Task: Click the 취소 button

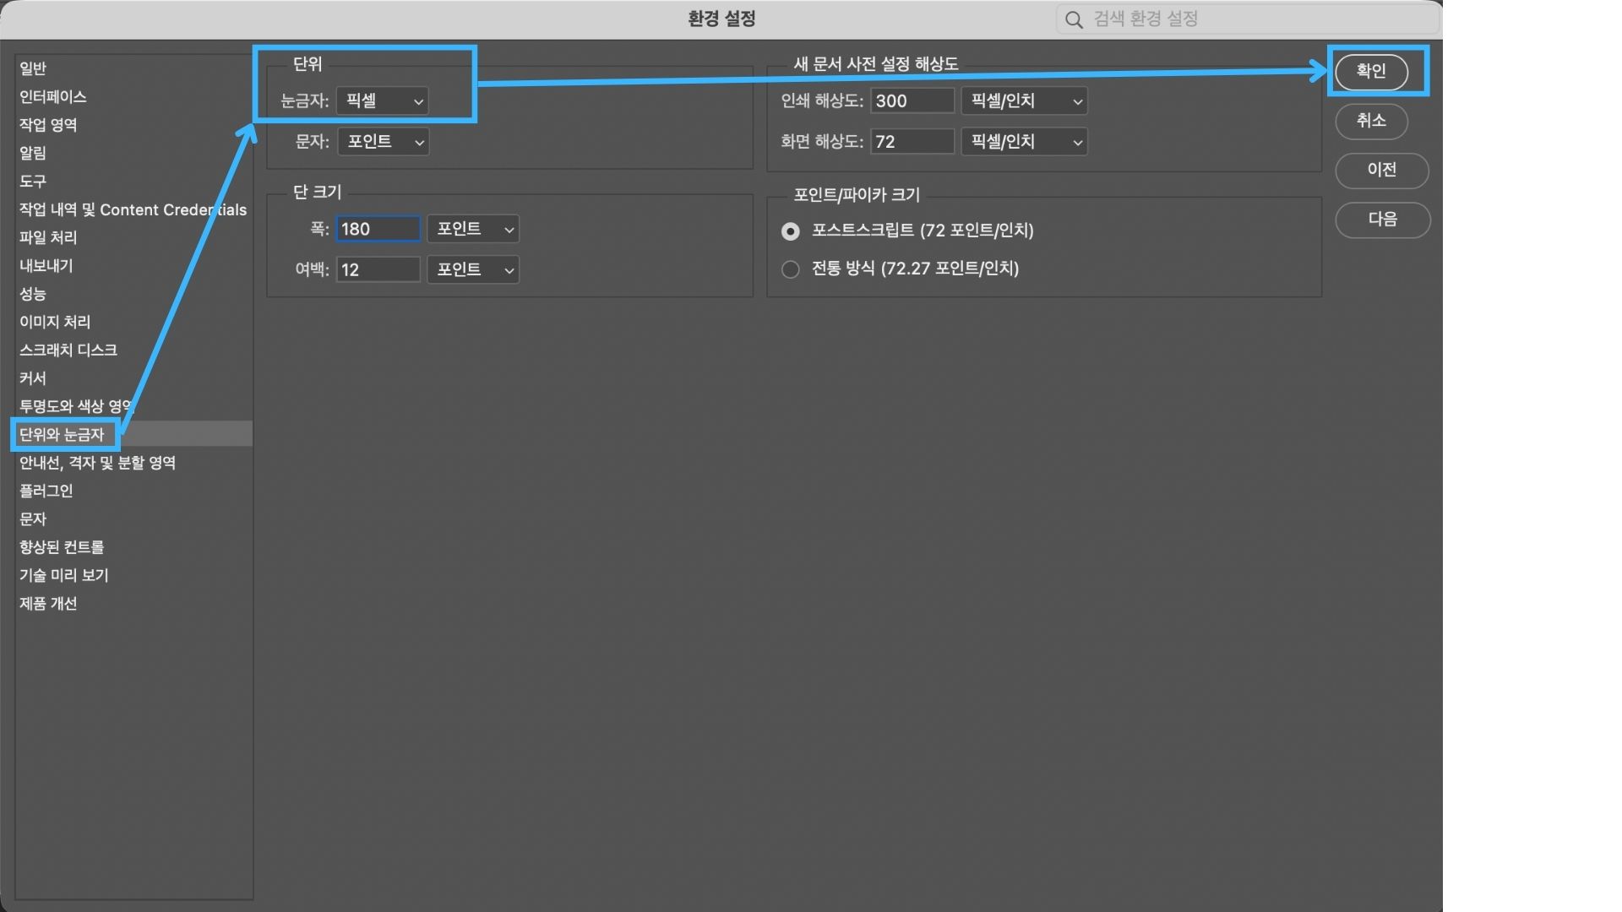Action: click(1371, 121)
